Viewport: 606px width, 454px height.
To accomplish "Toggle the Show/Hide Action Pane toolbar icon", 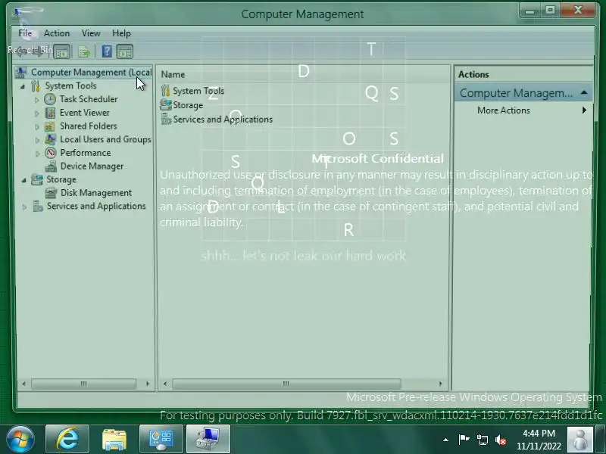I will [124, 51].
